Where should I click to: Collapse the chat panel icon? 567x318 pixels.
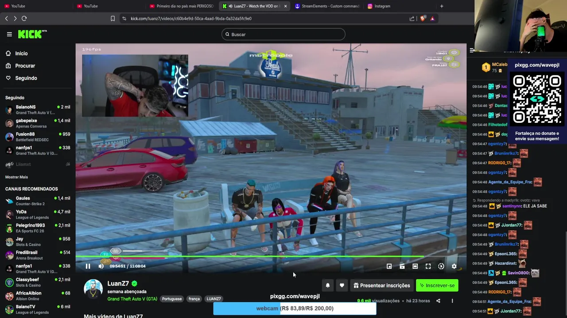[x=472, y=50]
